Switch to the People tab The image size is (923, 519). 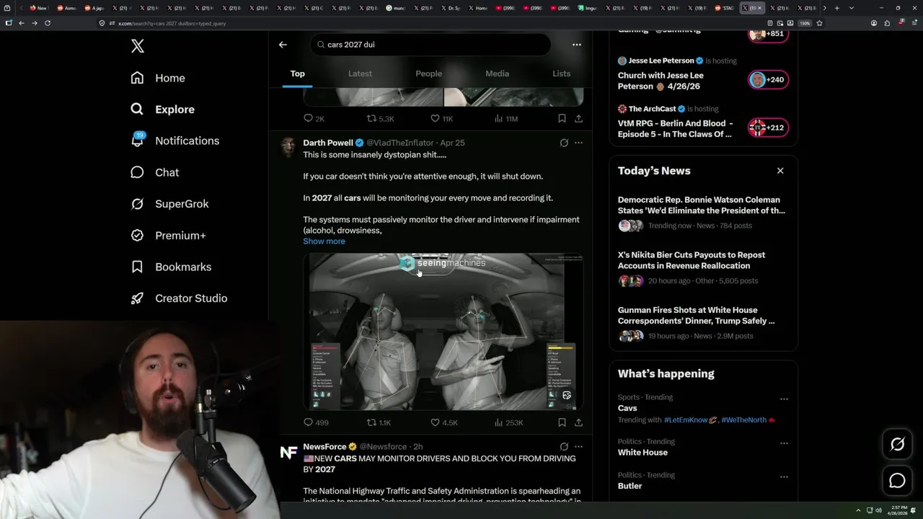[x=428, y=74]
